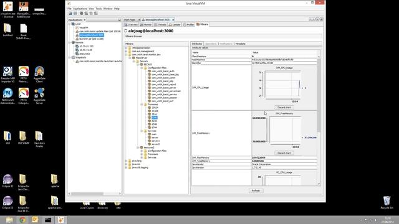
Task: Select process 6348 MBean
Action: tap(154, 124)
